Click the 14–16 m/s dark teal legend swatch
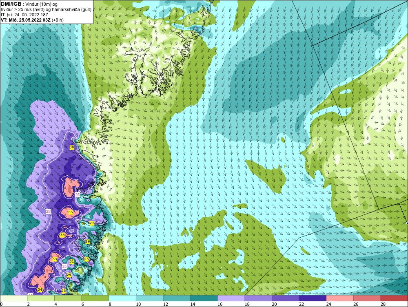The width and height of the screenshot is (408, 307). point(204,298)
